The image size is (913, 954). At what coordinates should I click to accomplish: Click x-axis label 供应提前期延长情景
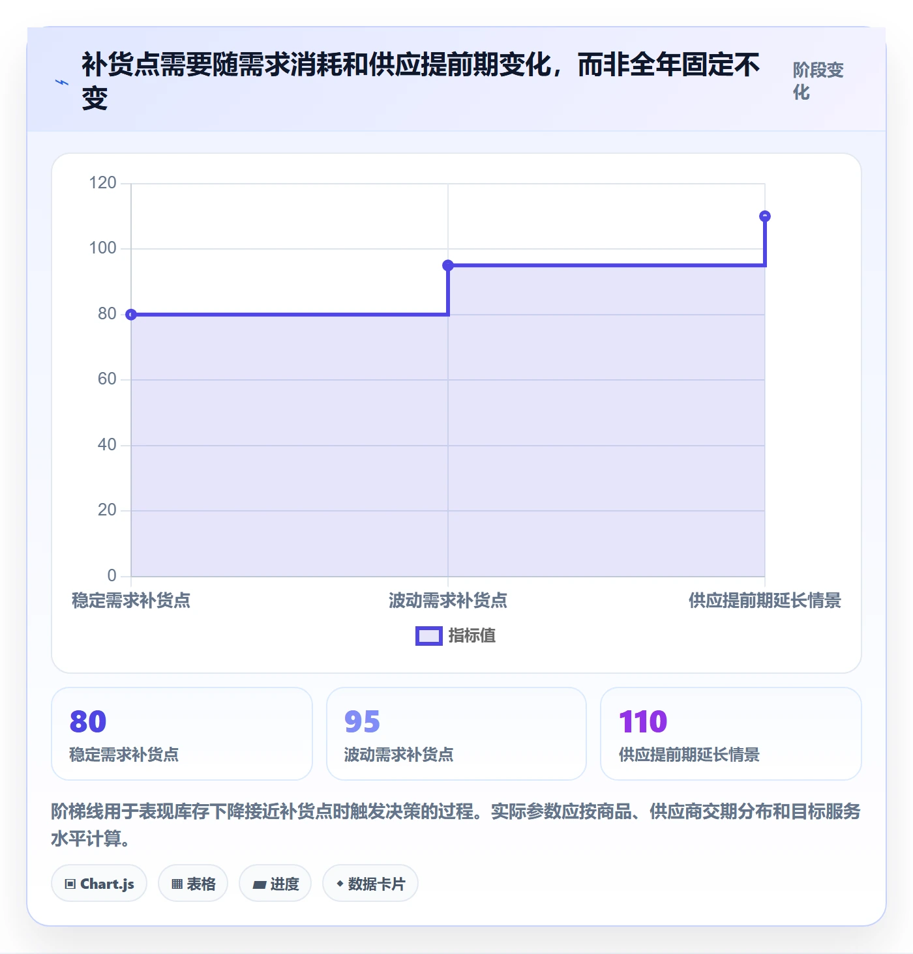tap(765, 600)
